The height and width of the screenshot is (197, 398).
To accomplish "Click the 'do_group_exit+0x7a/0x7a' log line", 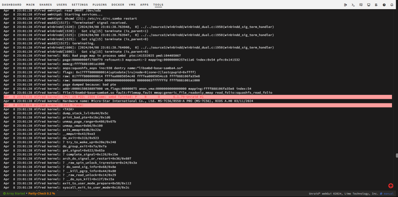I will coord(55,146).
